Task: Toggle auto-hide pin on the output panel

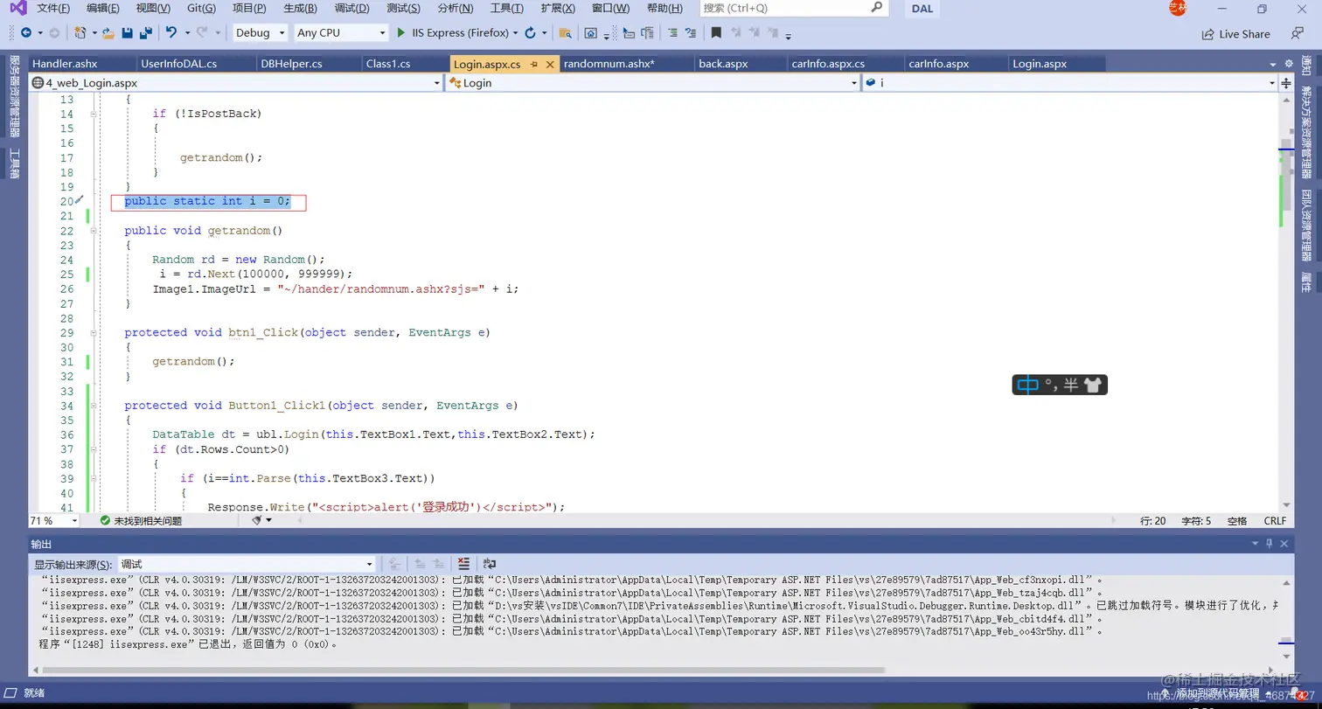Action: 1270,543
